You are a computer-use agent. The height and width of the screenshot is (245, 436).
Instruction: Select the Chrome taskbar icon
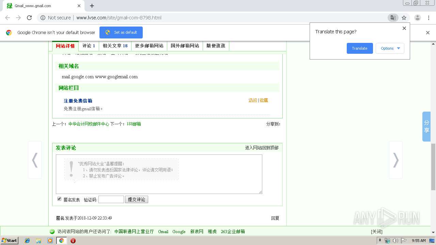pos(61,241)
